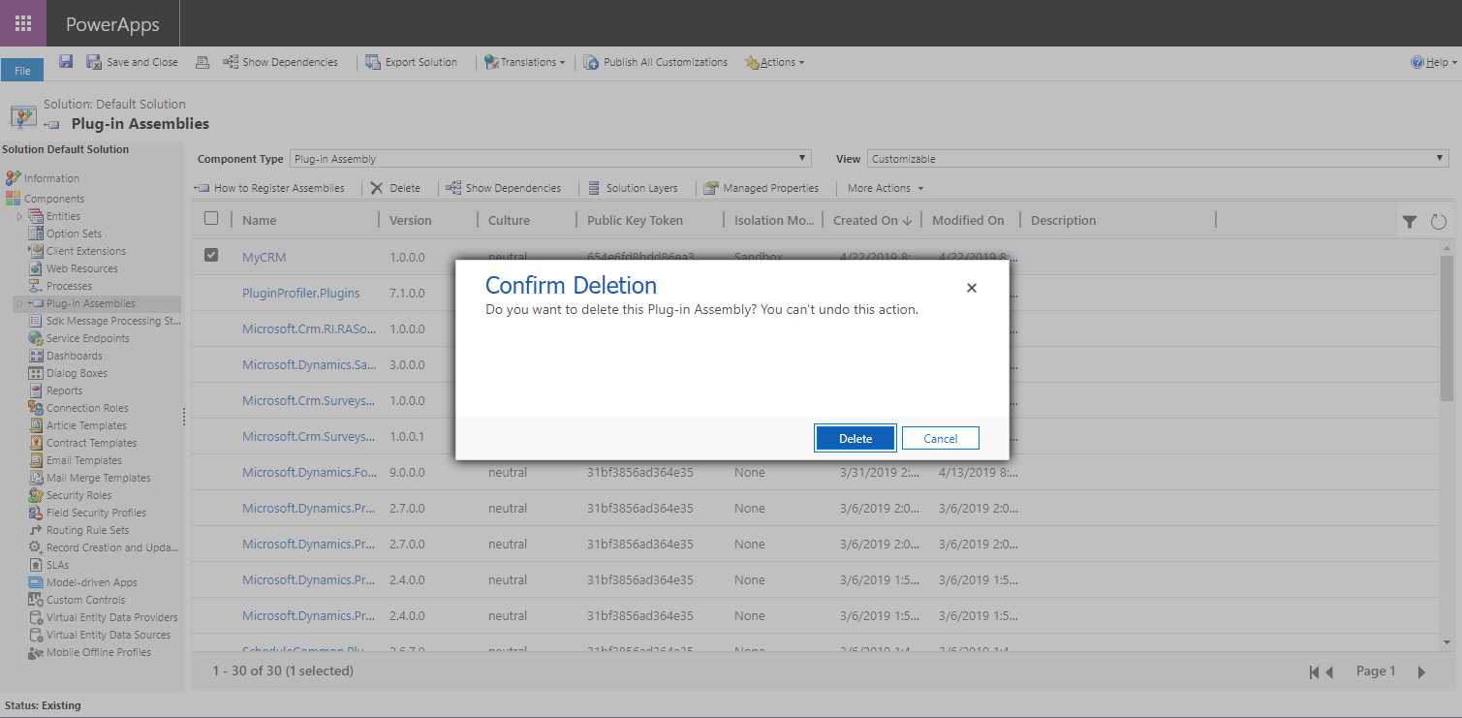
Task: Open the Actions dropdown menu
Action: [x=774, y=62]
